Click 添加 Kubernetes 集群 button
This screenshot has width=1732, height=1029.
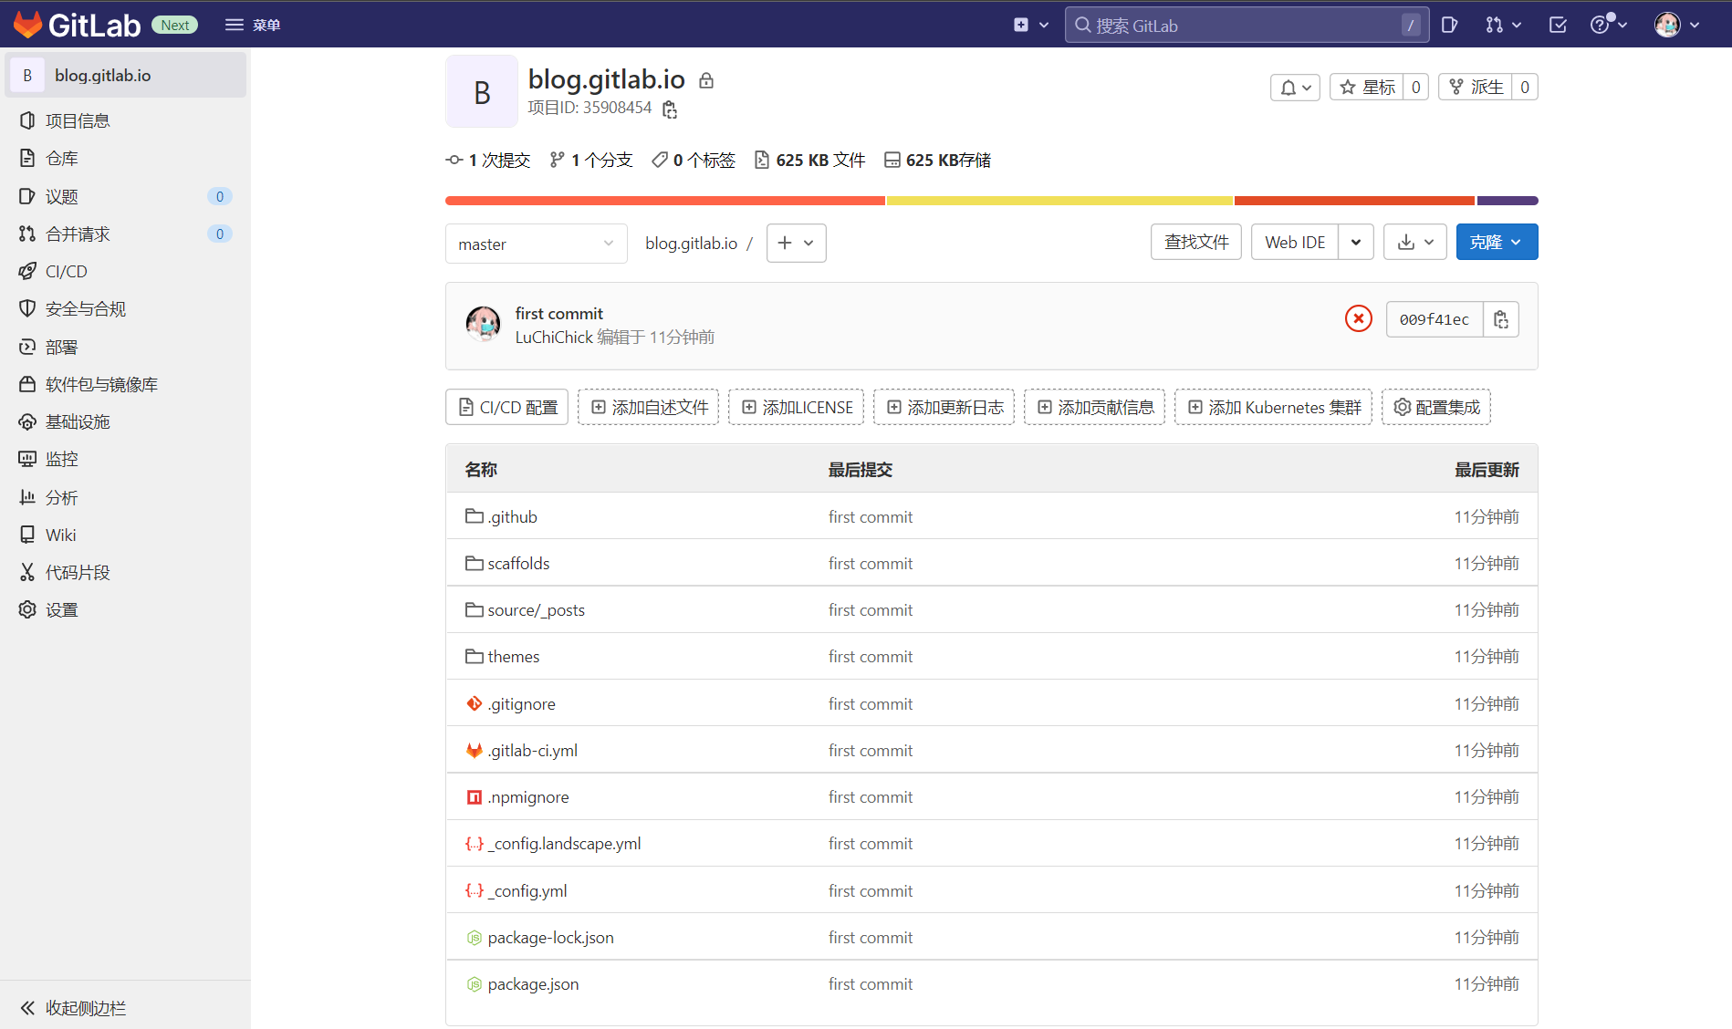[x=1274, y=407]
